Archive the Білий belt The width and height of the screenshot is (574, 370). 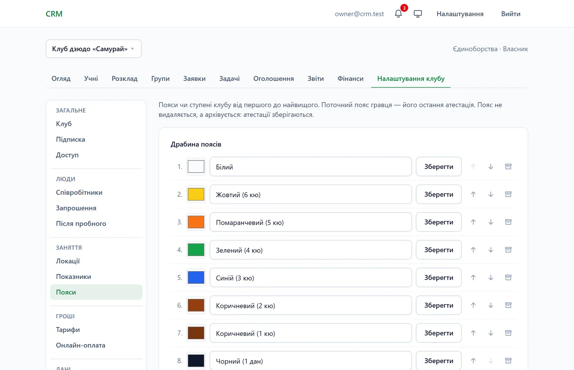[508, 167]
